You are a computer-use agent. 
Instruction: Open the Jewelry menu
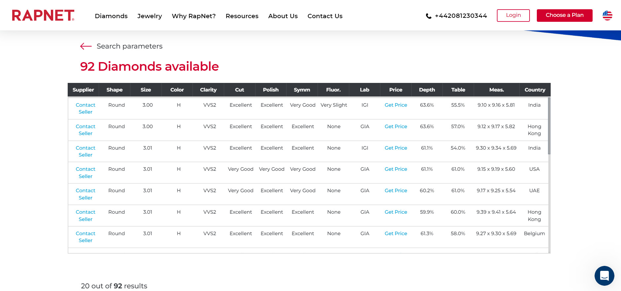pyautogui.click(x=150, y=16)
